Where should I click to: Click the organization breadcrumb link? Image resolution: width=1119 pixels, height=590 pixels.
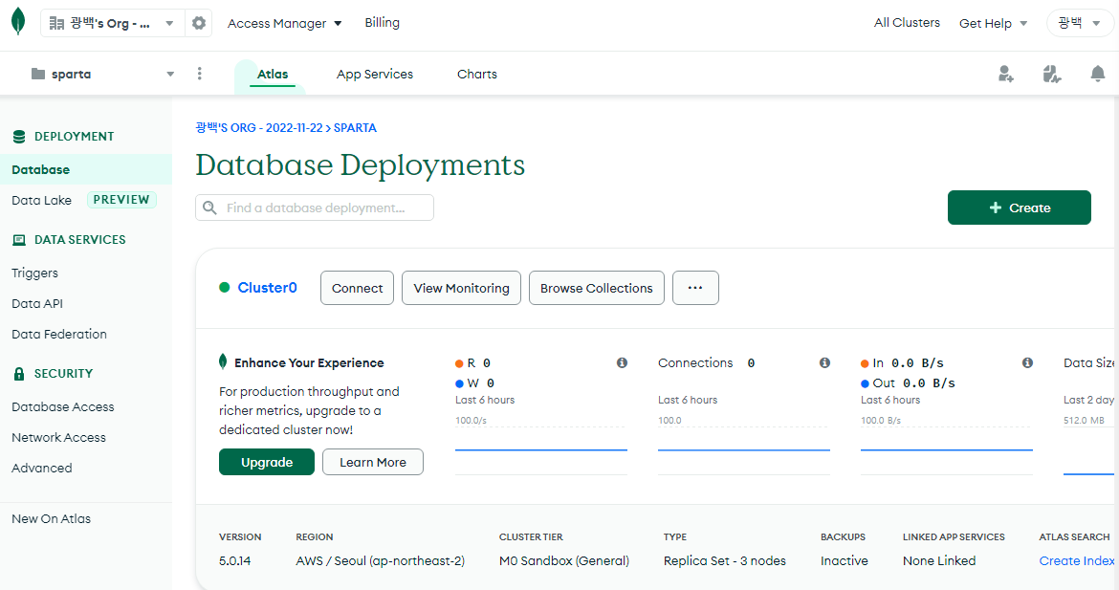tap(259, 128)
